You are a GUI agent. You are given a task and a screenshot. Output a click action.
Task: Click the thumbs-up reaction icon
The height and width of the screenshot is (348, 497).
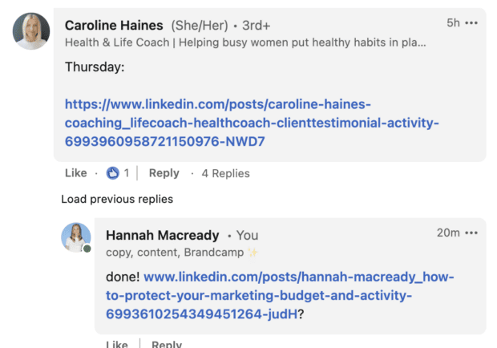click(x=112, y=172)
